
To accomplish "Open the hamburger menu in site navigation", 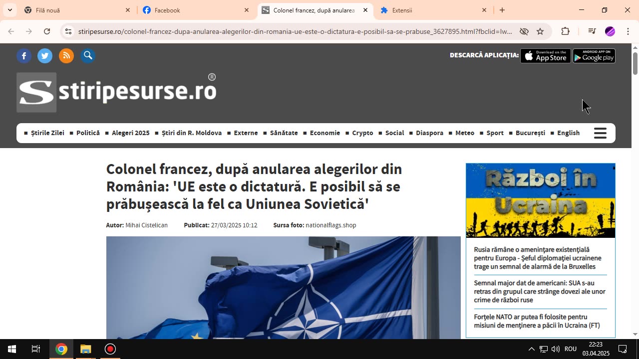I will click(x=600, y=133).
